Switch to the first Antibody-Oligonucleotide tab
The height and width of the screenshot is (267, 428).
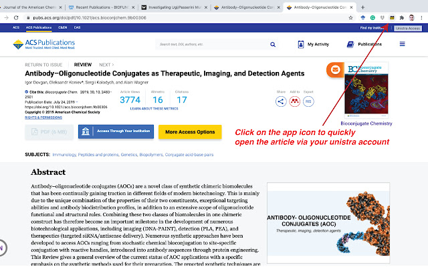point(247,7)
